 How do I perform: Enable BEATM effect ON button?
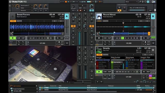(x=36, y=10)
